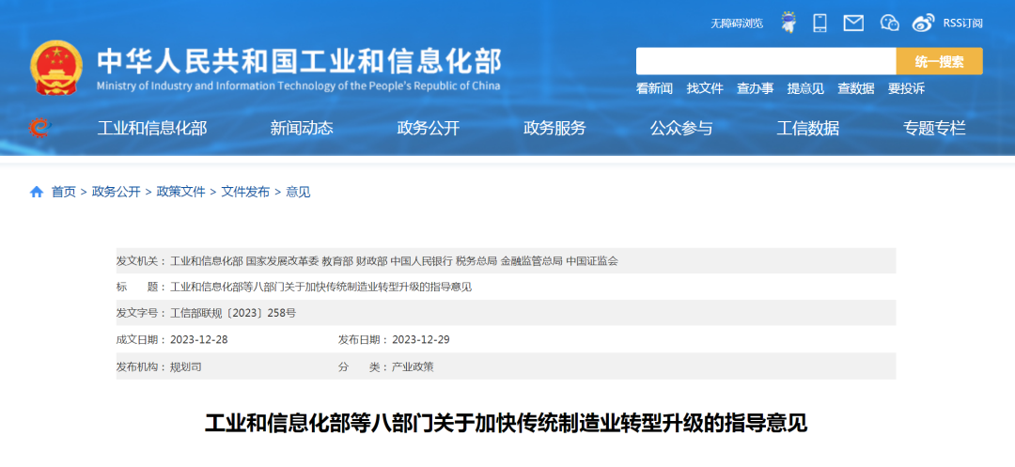Image resolution: width=1015 pixels, height=467 pixels.
Task: Click 查数据 quick link
Action: [x=856, y=88]
